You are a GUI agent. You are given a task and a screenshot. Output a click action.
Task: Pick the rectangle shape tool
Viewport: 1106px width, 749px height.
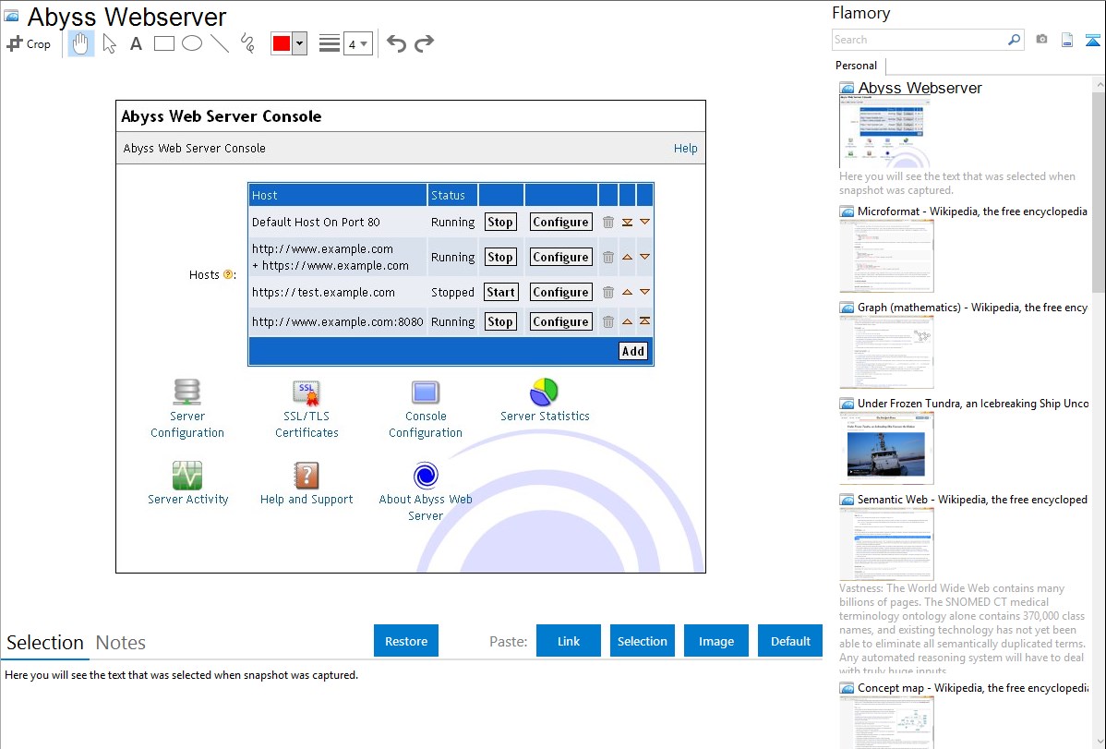164,43
